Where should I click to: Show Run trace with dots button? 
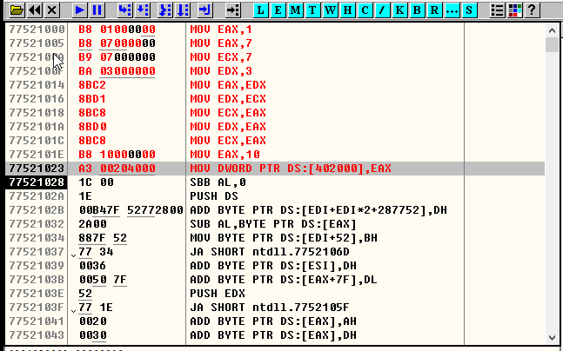452,10
